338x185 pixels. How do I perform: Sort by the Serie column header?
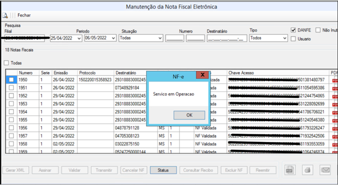pos(45,73)
